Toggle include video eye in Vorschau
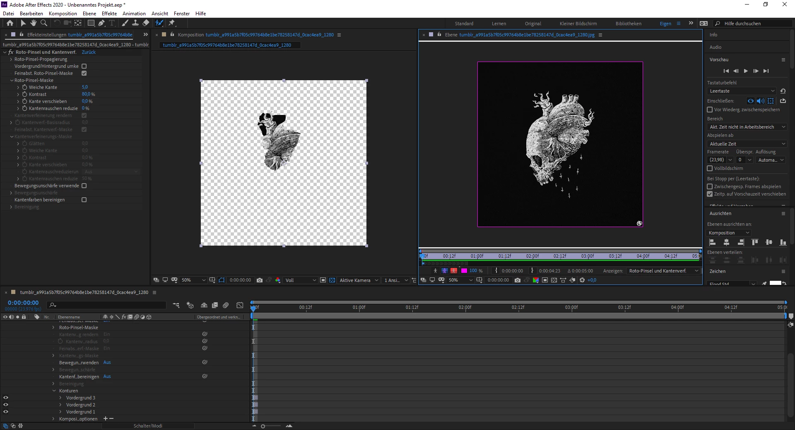The height and width of the screenshot is (430, 795). [750, 101]
